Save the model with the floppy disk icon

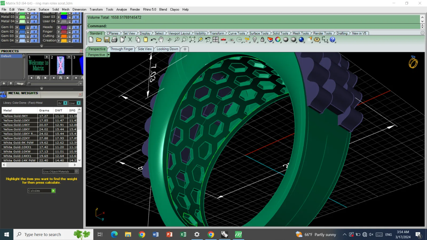[x=107, y=40]
